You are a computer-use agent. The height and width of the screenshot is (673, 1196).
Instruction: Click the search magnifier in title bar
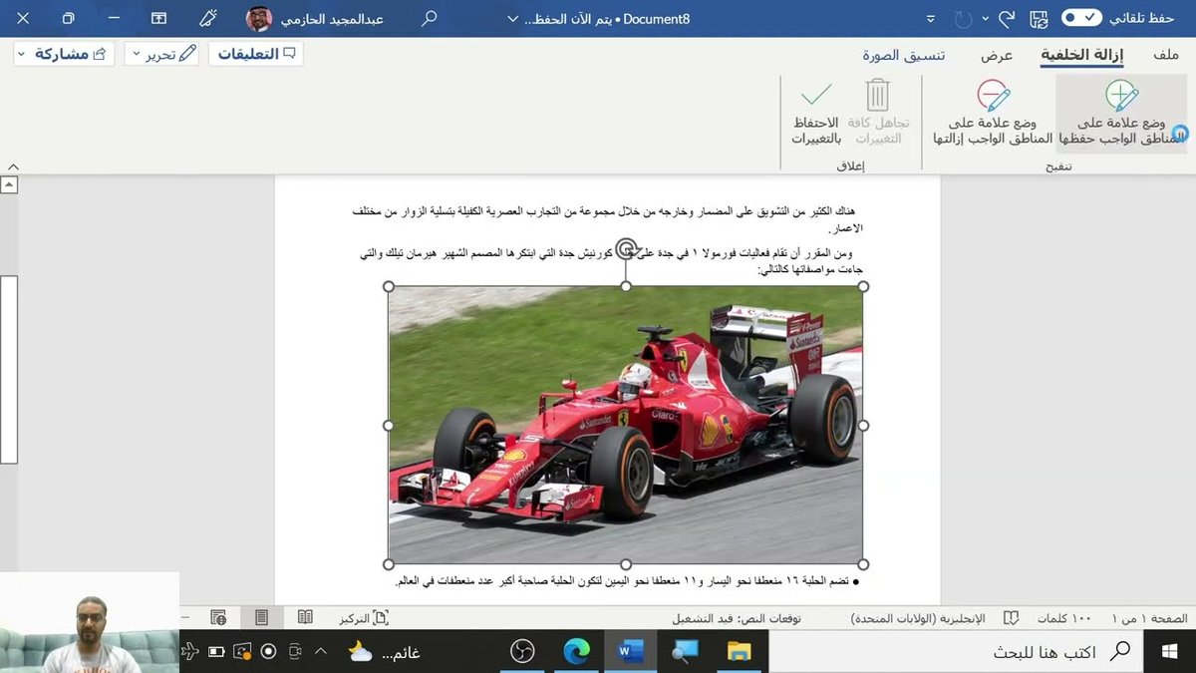point(430,18)
